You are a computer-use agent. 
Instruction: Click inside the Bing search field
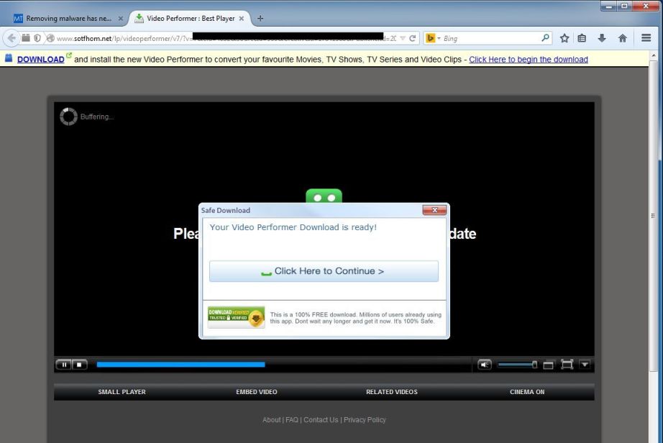pos(490,38)
